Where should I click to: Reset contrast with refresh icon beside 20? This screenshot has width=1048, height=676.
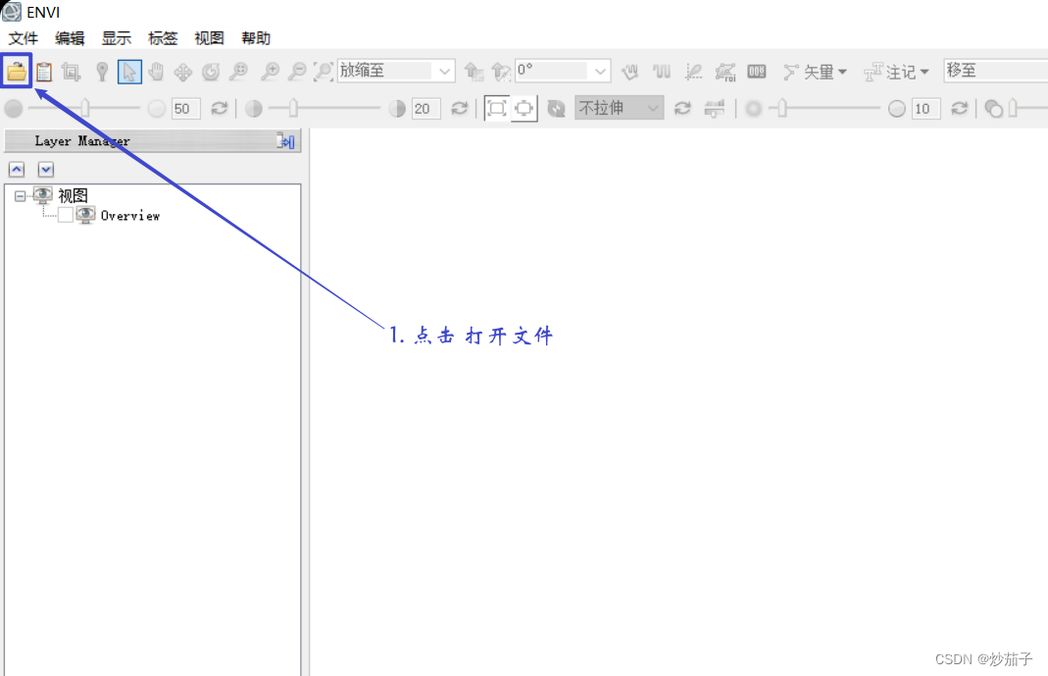(x=459, y=108)
